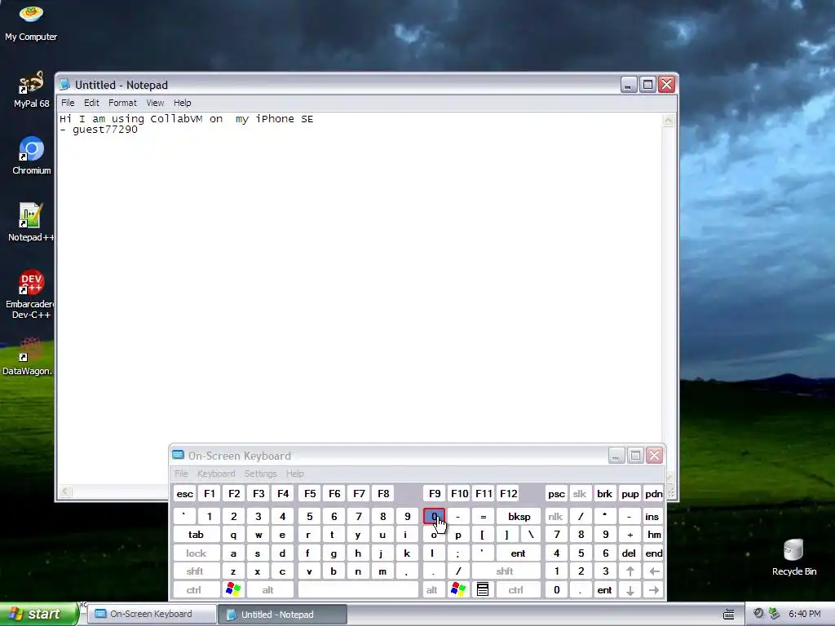Select the MyPal 68 desktop icon

click(x=31, y=89)
